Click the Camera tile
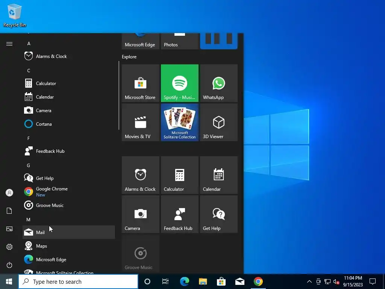 pos(141,214)
